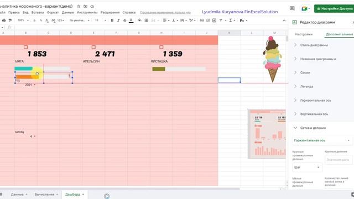Open the Инструменты menu
This screenshot has height=199, width=354.
click(x=87, y=12)
